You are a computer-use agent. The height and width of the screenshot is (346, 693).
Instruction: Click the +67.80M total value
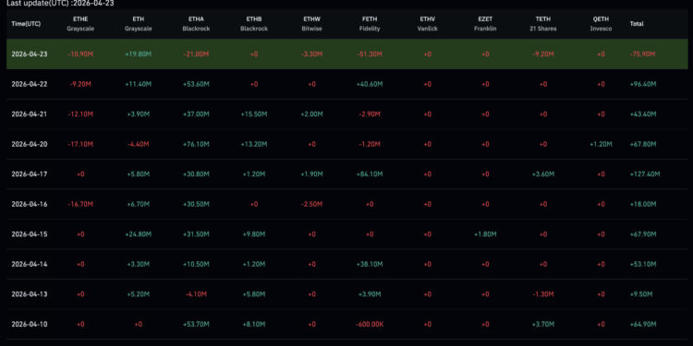tap(643, 144)
